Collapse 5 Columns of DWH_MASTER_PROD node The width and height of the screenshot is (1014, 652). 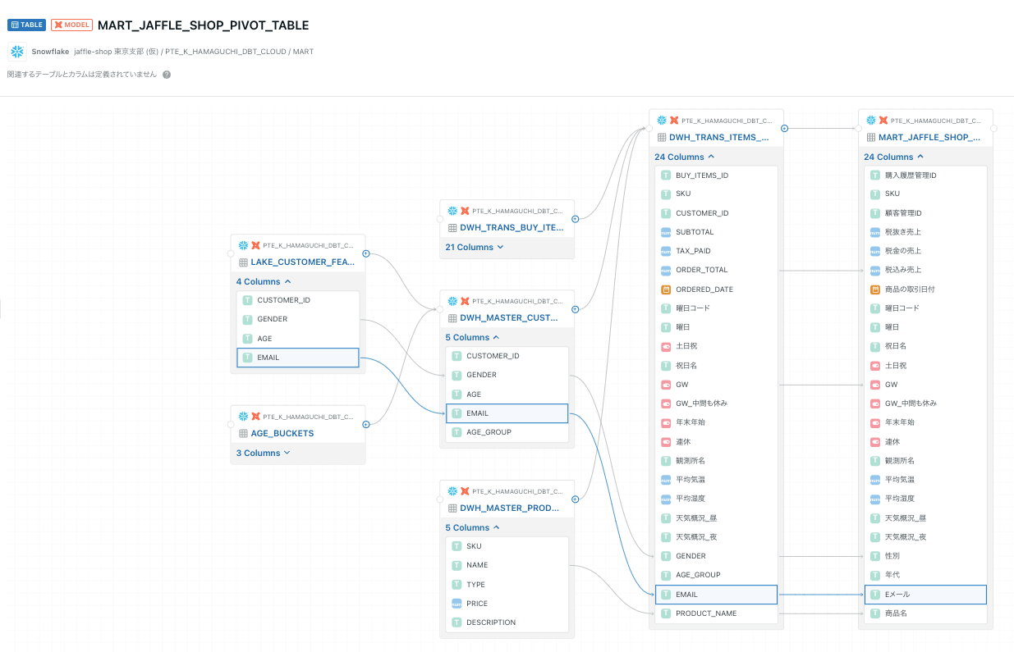[x=474, y=527]
